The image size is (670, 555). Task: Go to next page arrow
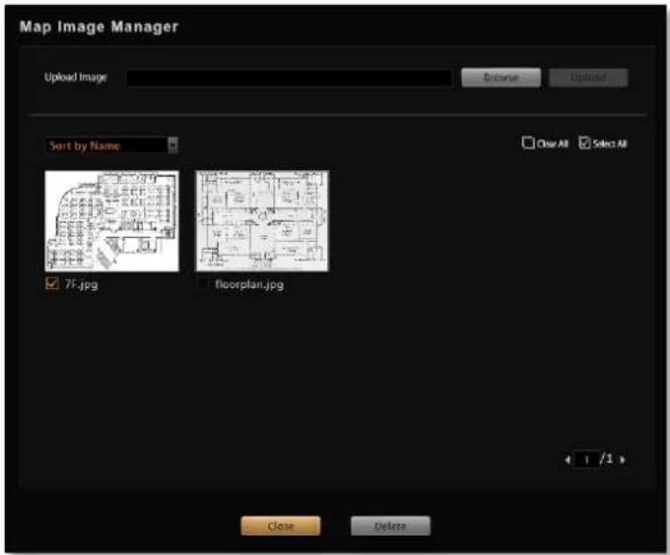click(623, 460)
